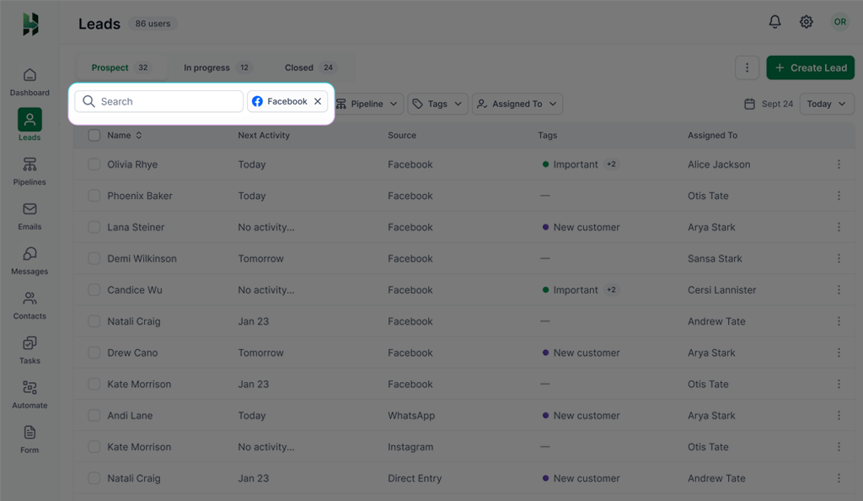Go to Contacts via the sidebar
This screenshot has height=501, width=863.
(29, 304)
